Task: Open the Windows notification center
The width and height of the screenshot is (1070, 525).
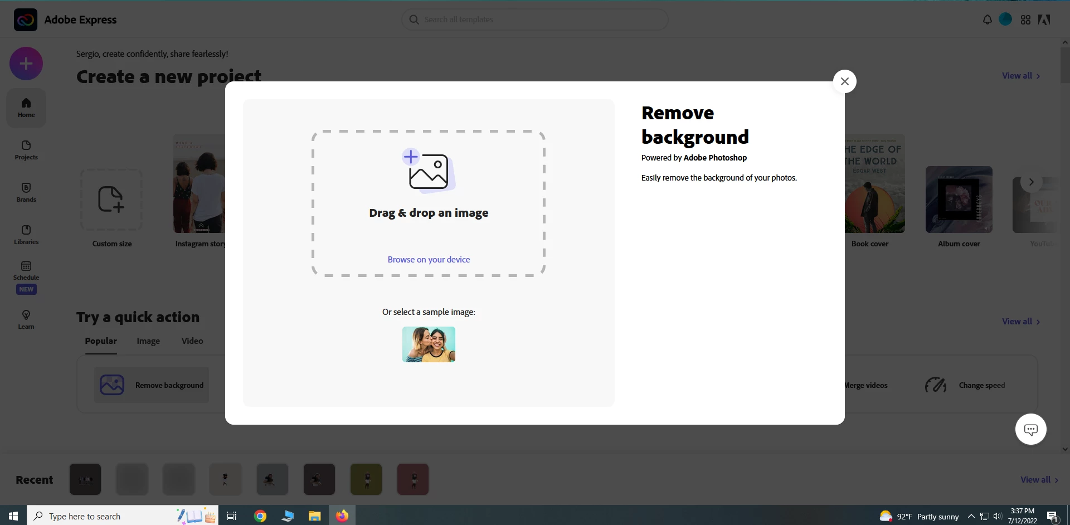Action: (x=1052, y=517)
